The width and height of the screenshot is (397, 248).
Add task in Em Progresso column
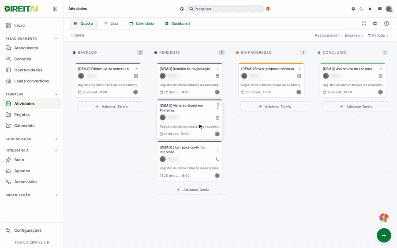tap(274, 107)
